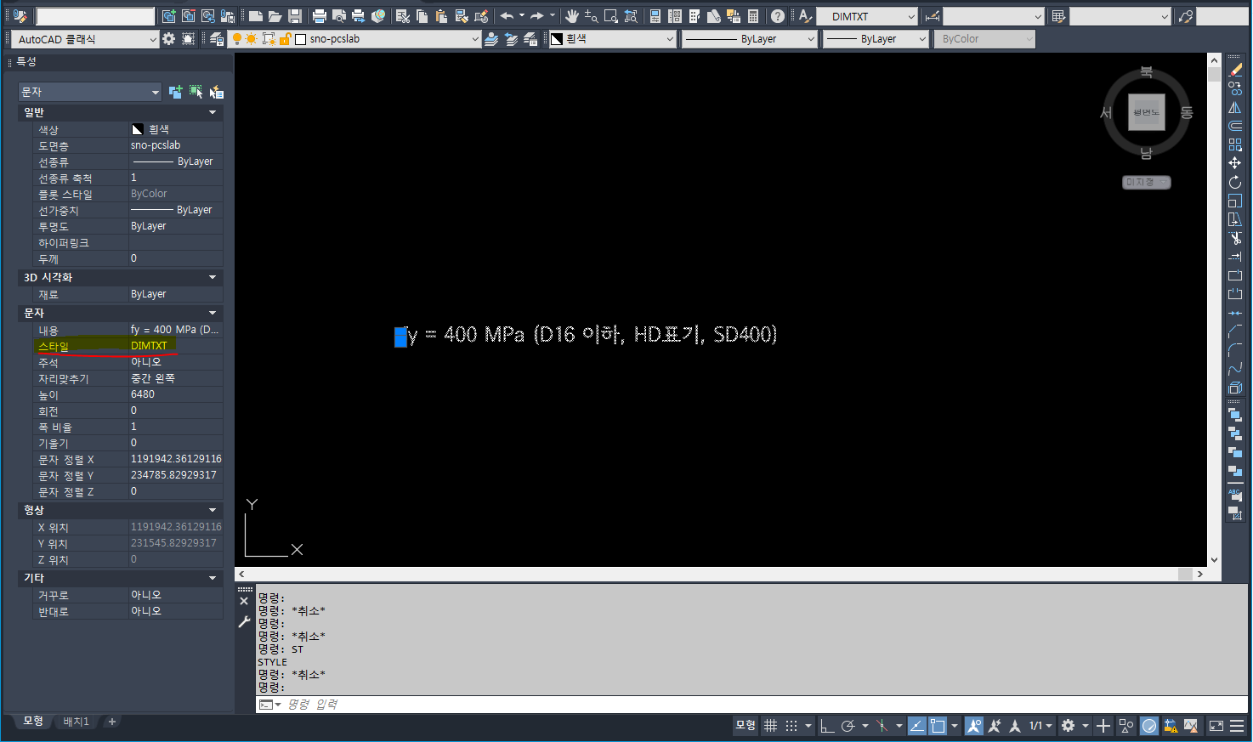Screen dimensions: 1253x742
Task: Click the Zoom Window icon
Action: (x=611, y=16)
